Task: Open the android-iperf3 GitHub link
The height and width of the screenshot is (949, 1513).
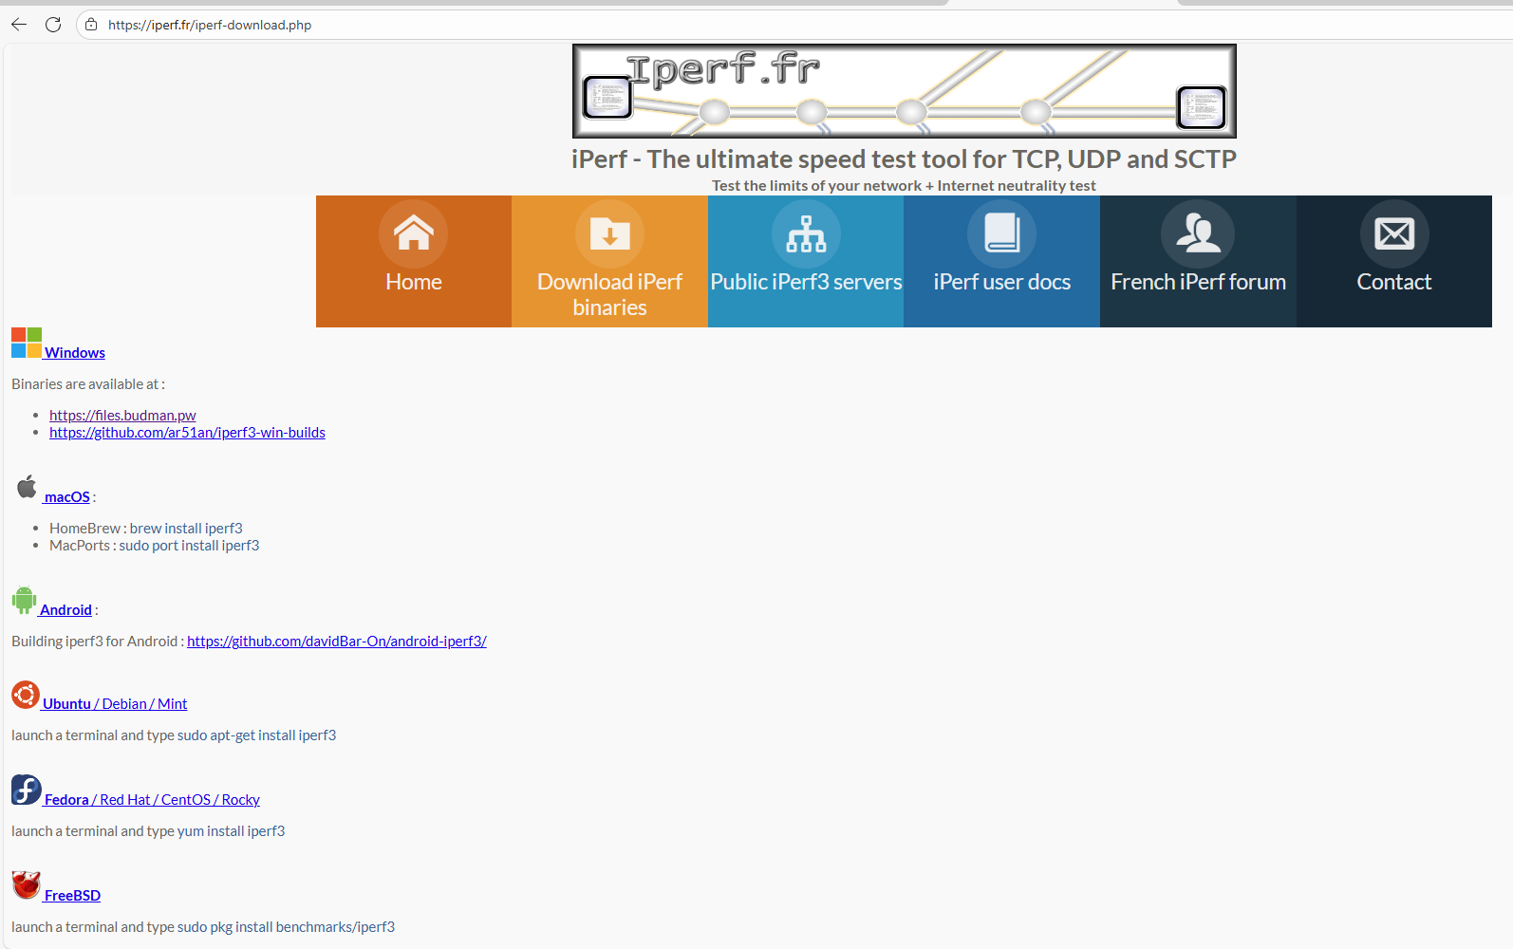Action: tap(337, 642)
